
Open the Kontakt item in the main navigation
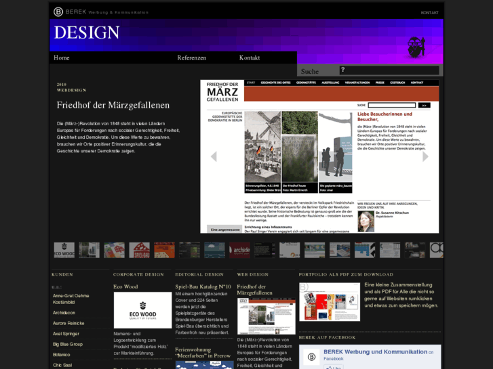click(250, 58)
